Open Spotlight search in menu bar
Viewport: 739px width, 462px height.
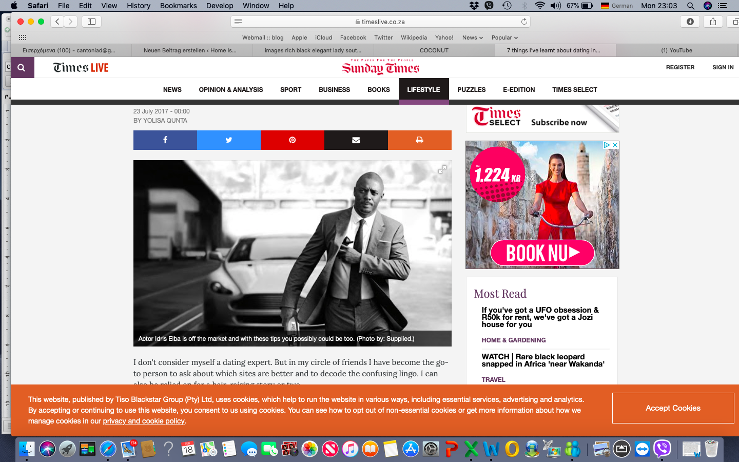click(691, 6)
